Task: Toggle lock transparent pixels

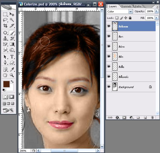Action: click(117, 18)
